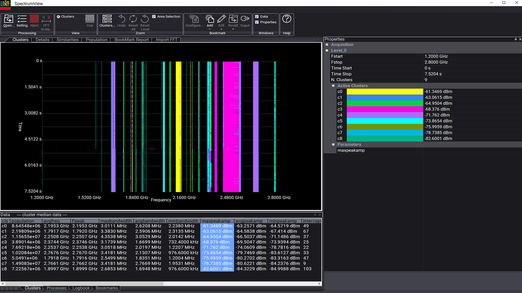The width and height of the screenshot is (522, 293).
Task: Toggle the Area Selection checkbox
Action: click(154, 17)
